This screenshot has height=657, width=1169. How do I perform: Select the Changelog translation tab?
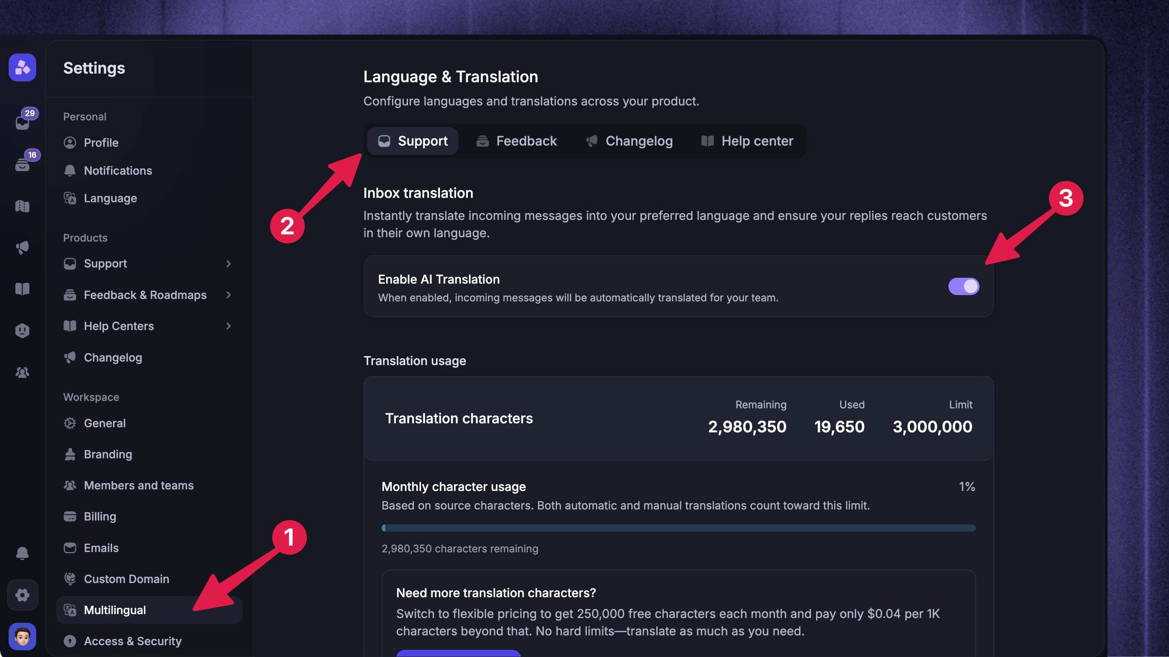(629, 141)
